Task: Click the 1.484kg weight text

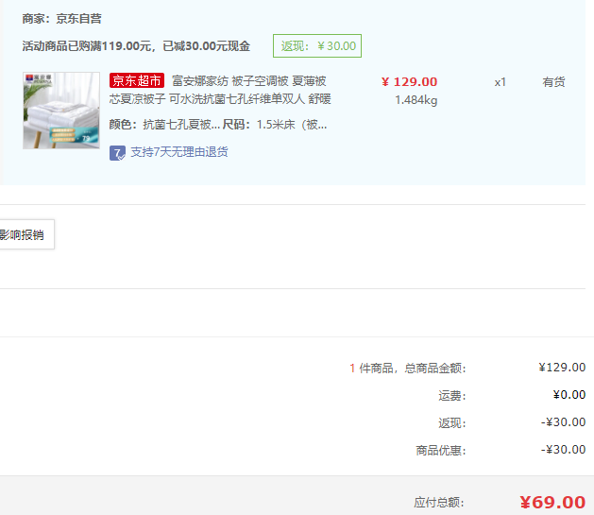Action: click(x=416, y=100)
